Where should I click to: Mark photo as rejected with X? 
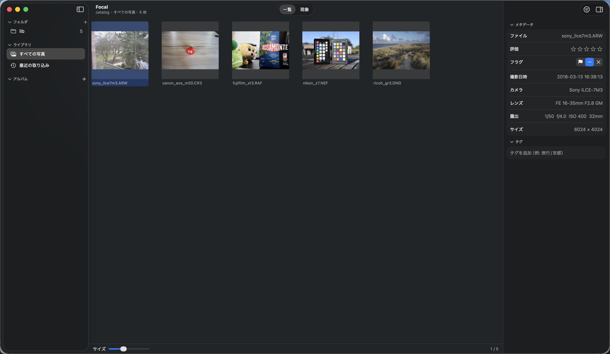[x=598, y=62]
